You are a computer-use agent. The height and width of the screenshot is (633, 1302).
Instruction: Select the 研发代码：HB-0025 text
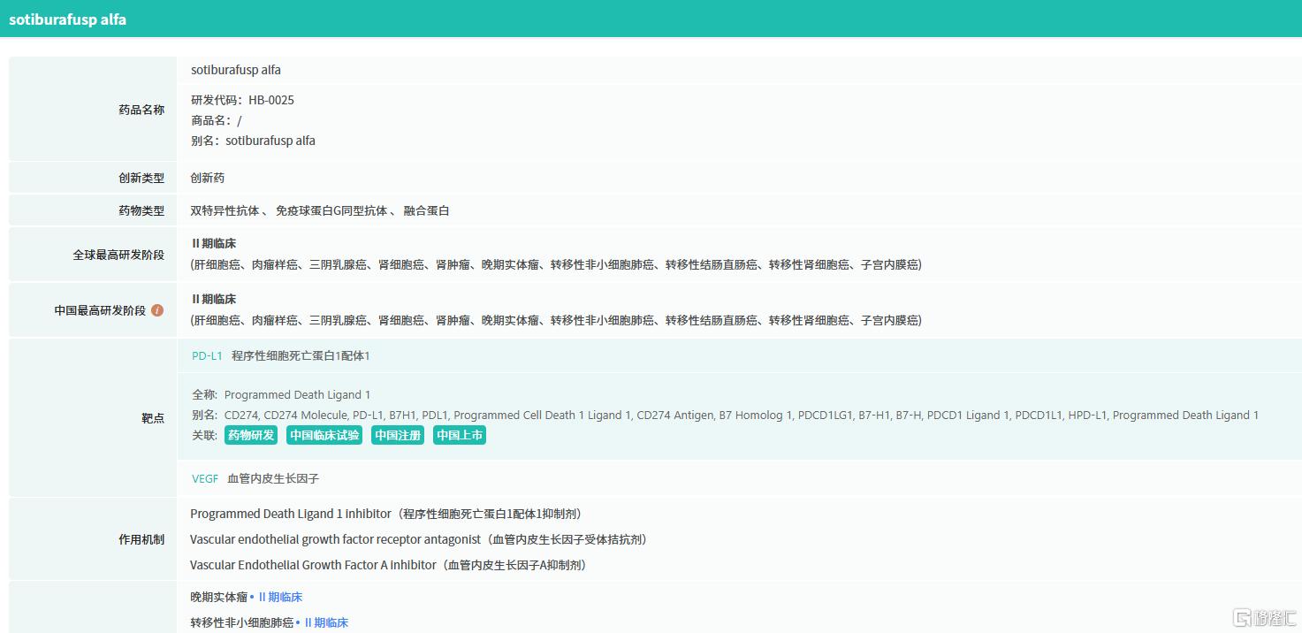tap(242, 100)
